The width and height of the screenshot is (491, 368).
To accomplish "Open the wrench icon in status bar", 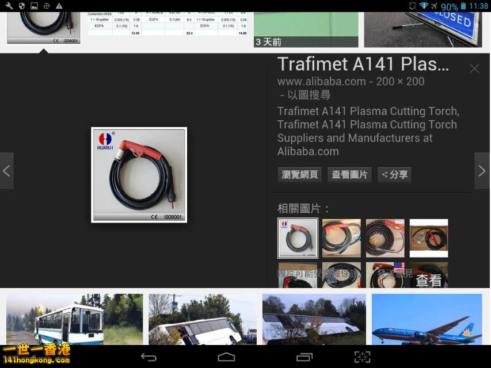I will (x=9, y=6).
